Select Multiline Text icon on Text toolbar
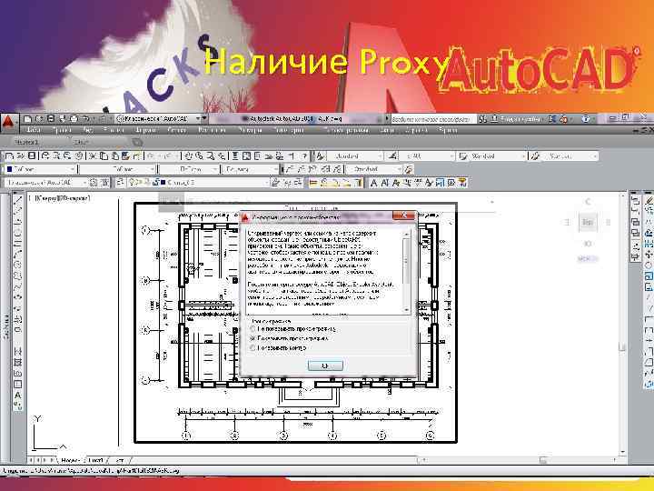 coord(373,183)
